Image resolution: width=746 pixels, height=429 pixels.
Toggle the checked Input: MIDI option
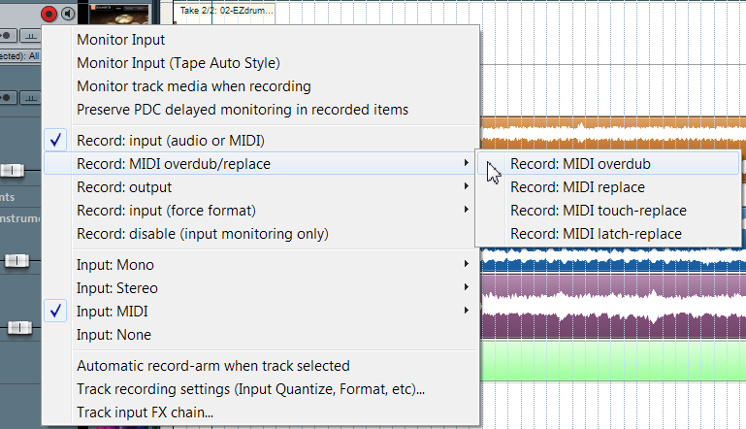tap(114, 312)
